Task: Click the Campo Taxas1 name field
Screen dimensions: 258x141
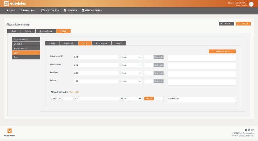Action: coord(62,99)
